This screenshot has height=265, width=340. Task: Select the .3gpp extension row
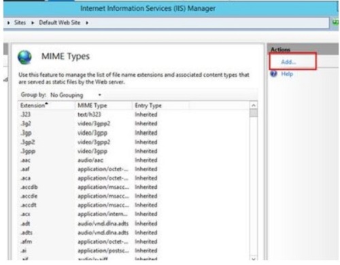tap(134, 151)
